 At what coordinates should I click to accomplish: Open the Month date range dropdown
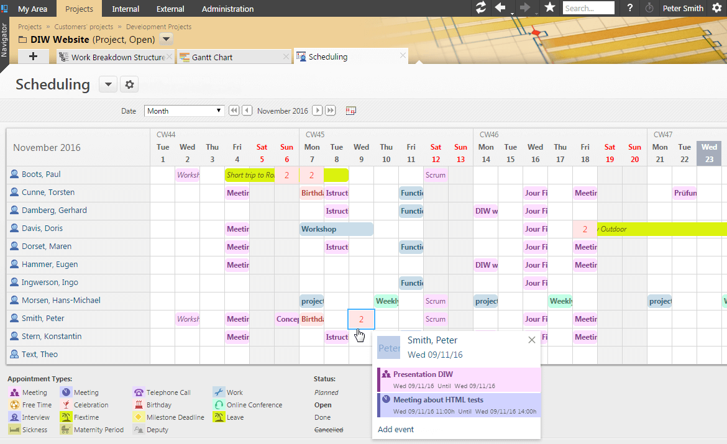(x=184, y=111)
